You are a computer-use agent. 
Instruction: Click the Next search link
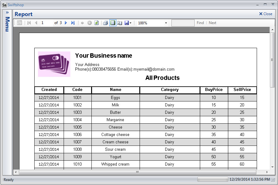click(x=213, y=23)
